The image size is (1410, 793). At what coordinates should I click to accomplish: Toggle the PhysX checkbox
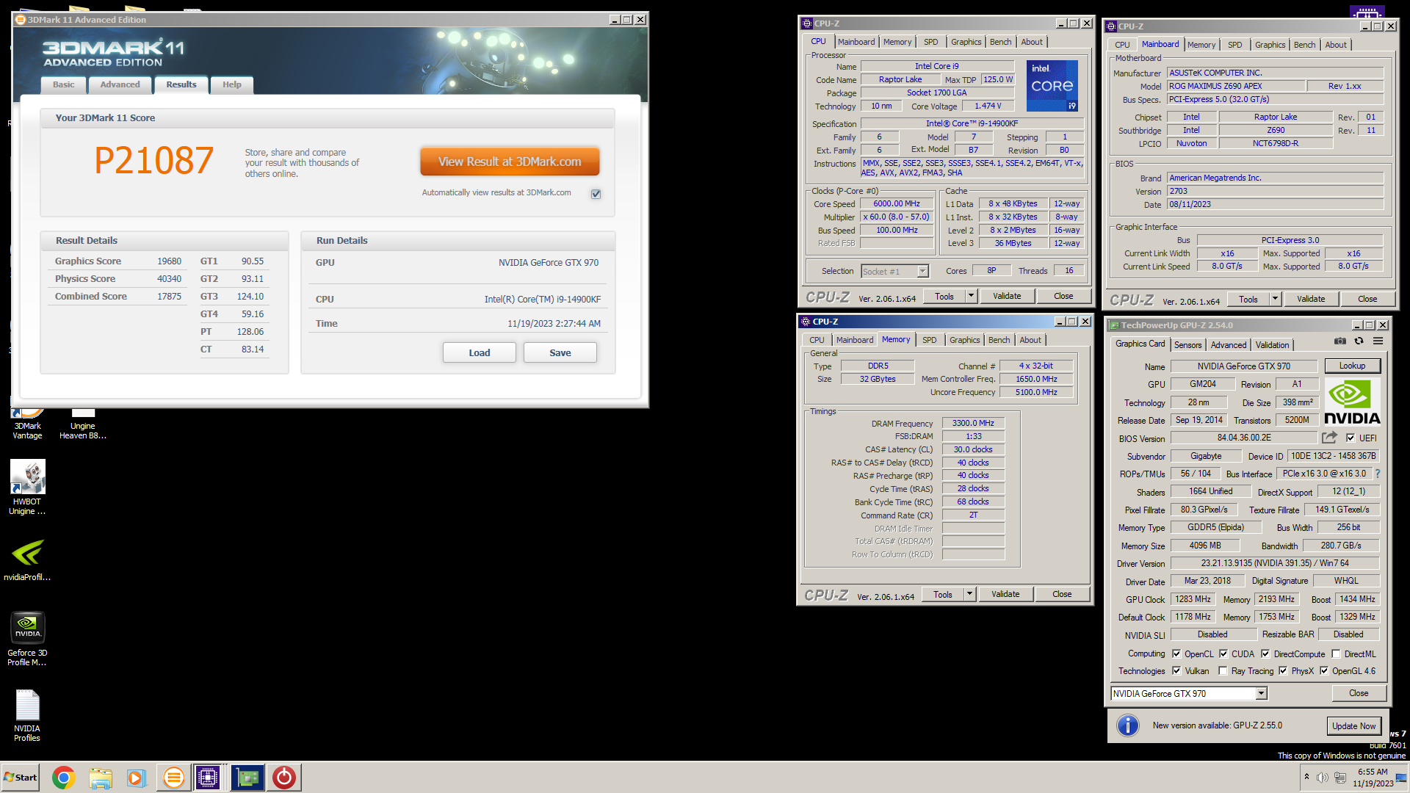(x=1283, y=670)
